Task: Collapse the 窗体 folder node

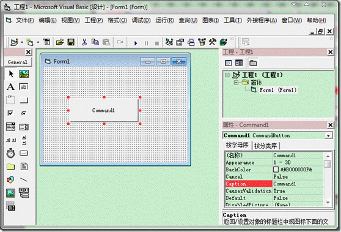Action: coord(236,83)
